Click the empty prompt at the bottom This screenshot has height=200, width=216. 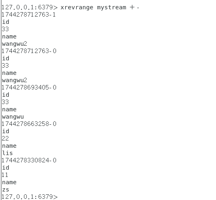point(30,197)
